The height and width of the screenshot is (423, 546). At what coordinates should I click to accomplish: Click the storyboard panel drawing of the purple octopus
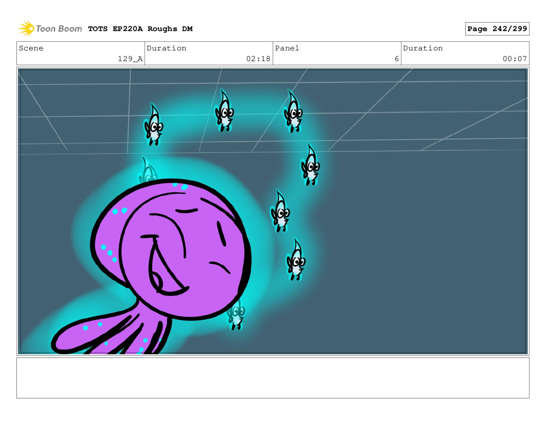[273, 211]
